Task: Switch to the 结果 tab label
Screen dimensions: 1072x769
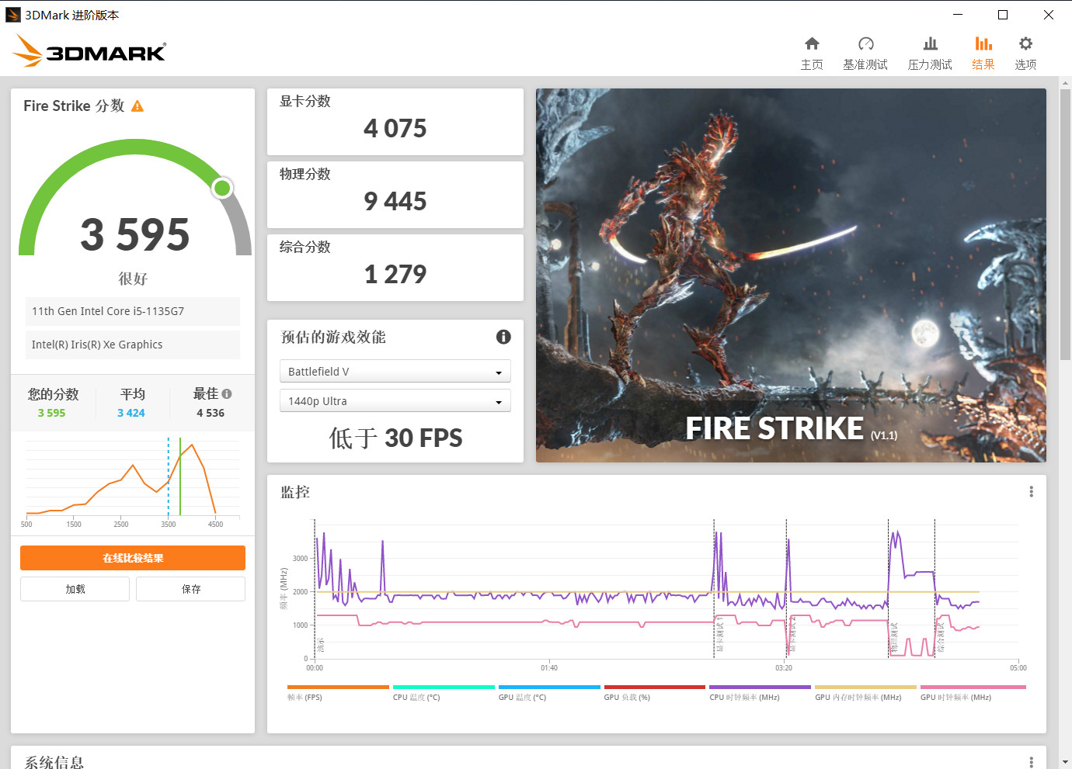Action: click(983, 64)
